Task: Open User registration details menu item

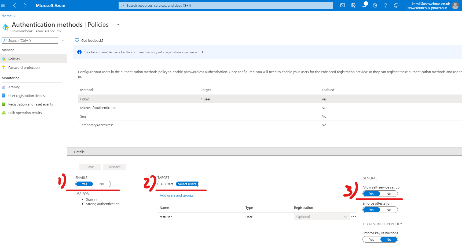Action: click(34, 96)
